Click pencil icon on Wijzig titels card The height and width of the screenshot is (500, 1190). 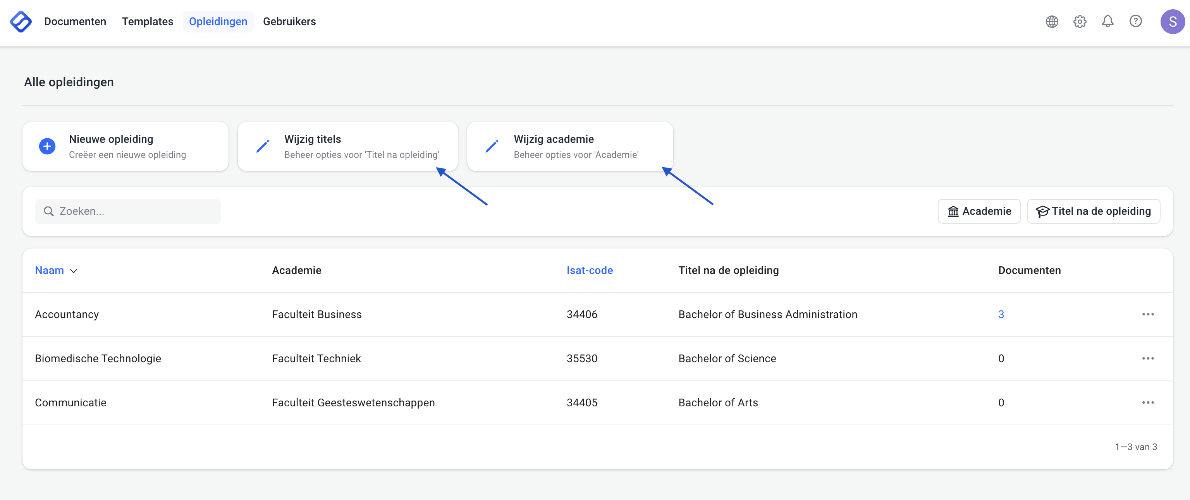262,146
